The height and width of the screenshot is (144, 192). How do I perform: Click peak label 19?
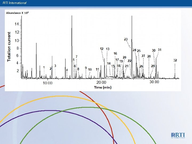[x=121, y=61]
